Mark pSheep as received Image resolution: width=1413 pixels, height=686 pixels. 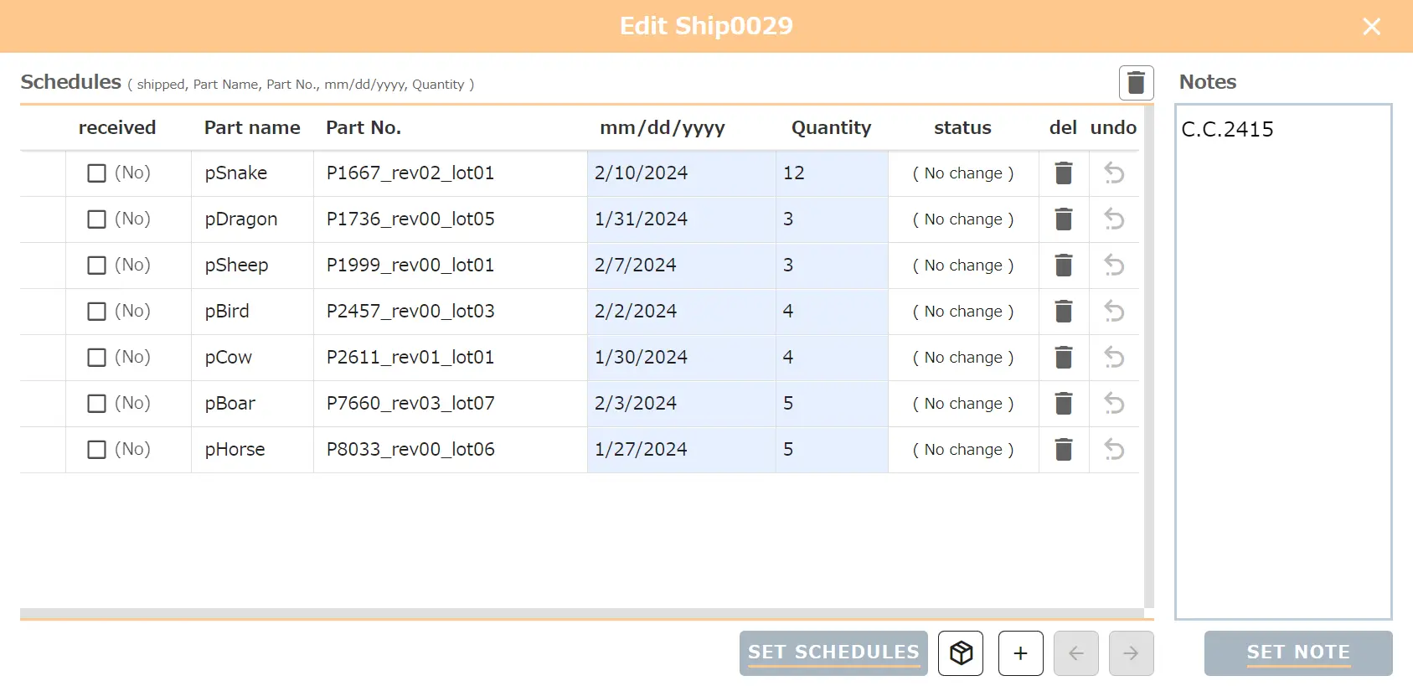(x=97, y=266)
